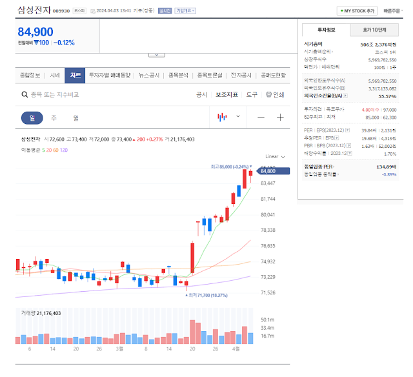This screenshot has height=377, width=413.
Task: Click the 인쇄 print link
Action: 278,95
